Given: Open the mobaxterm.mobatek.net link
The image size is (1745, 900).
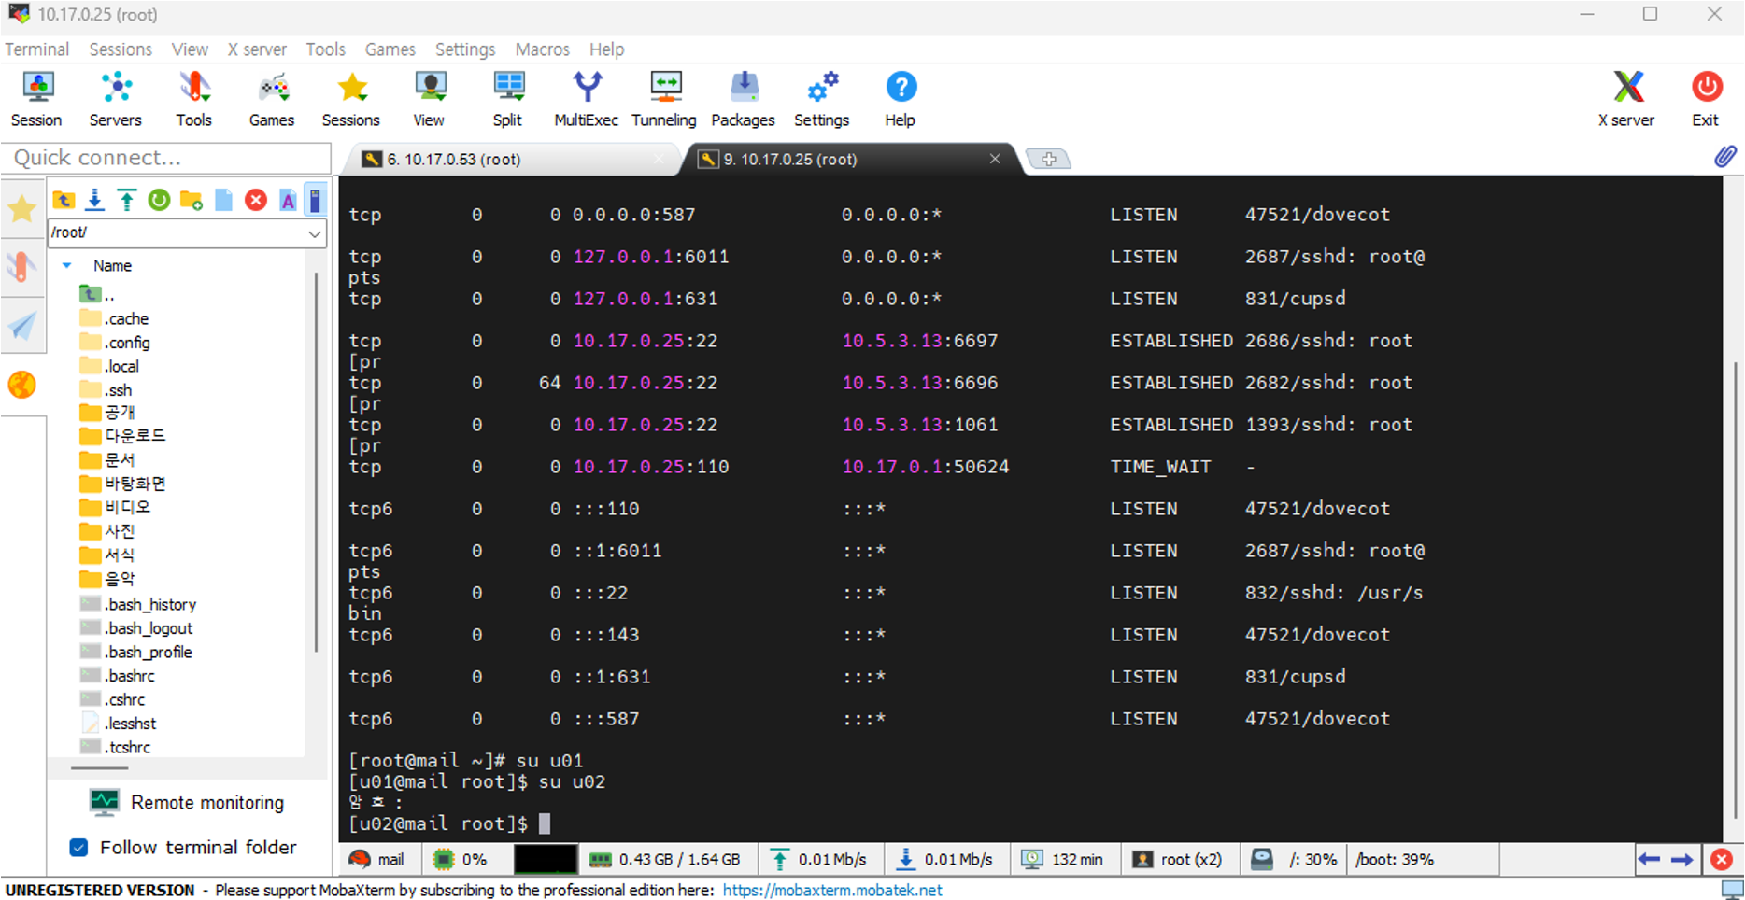Looking at the screenshot, I should 832,891.
